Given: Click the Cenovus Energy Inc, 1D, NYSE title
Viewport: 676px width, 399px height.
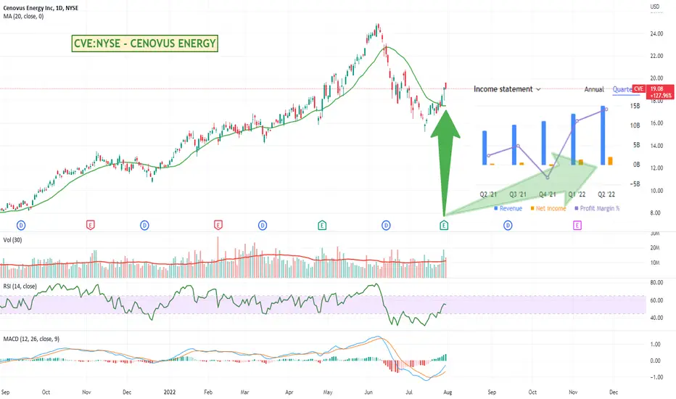Looking at the screenshot, I should 41,8.
